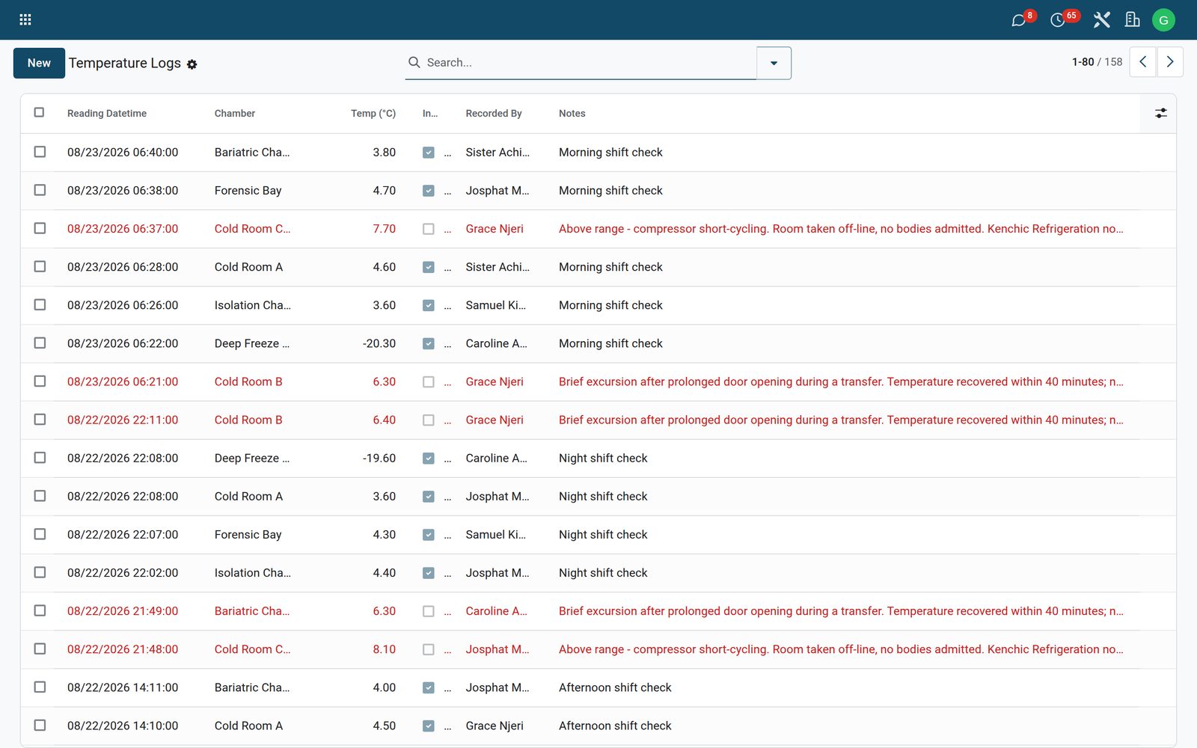
Task: Click Caroline A… on the 08/22/2026 21:49:00 row
Action: [x=497, y=611]
